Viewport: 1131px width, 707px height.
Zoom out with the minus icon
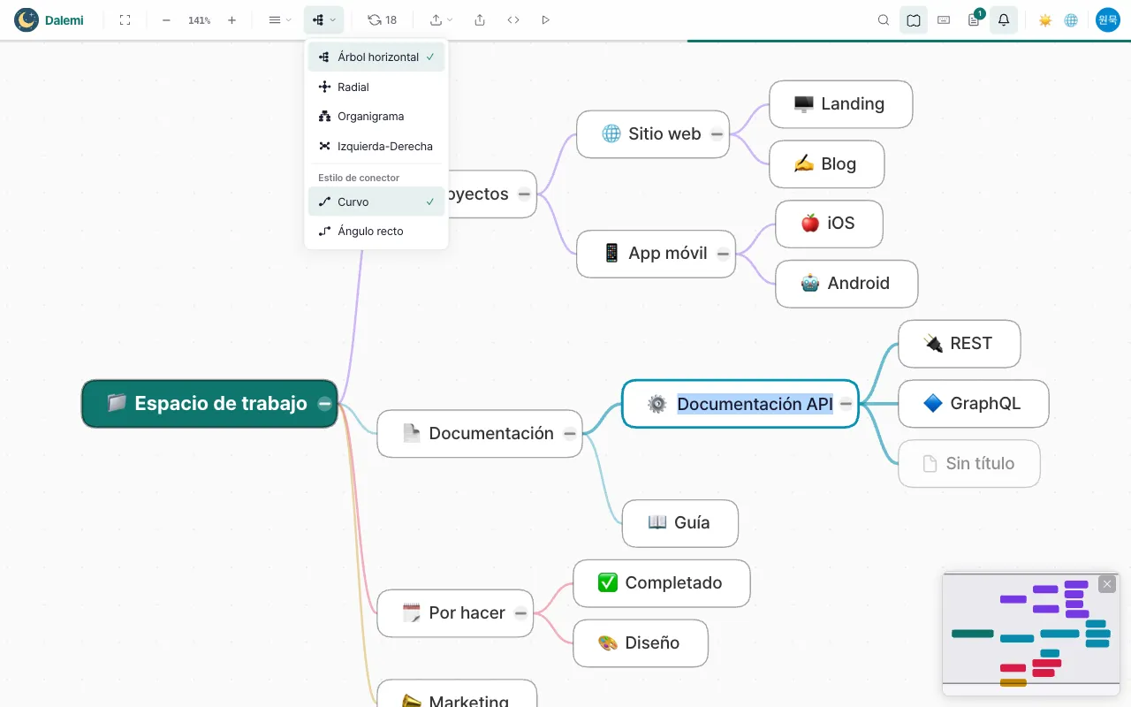point(166,19)
